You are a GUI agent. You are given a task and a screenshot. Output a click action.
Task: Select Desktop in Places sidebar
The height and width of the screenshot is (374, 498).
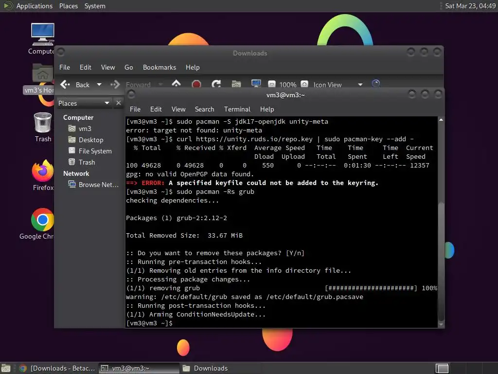pyautogui.click(x=91, y=140)
